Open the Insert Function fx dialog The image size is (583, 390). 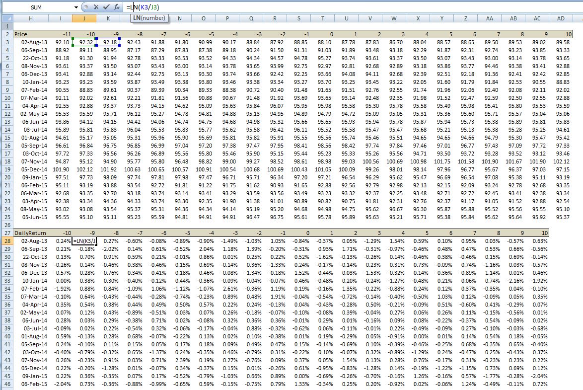click(116, 7)
